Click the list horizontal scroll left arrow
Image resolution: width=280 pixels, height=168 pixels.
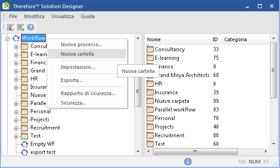148,151
